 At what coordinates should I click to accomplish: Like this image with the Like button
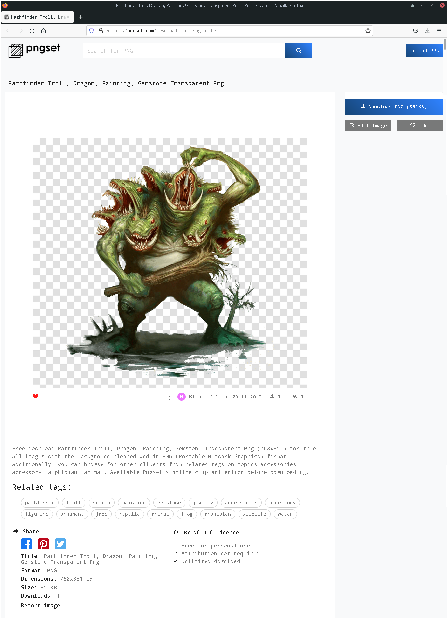[x=420, y=126]
